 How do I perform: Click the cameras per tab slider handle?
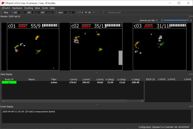click(188, 20)
